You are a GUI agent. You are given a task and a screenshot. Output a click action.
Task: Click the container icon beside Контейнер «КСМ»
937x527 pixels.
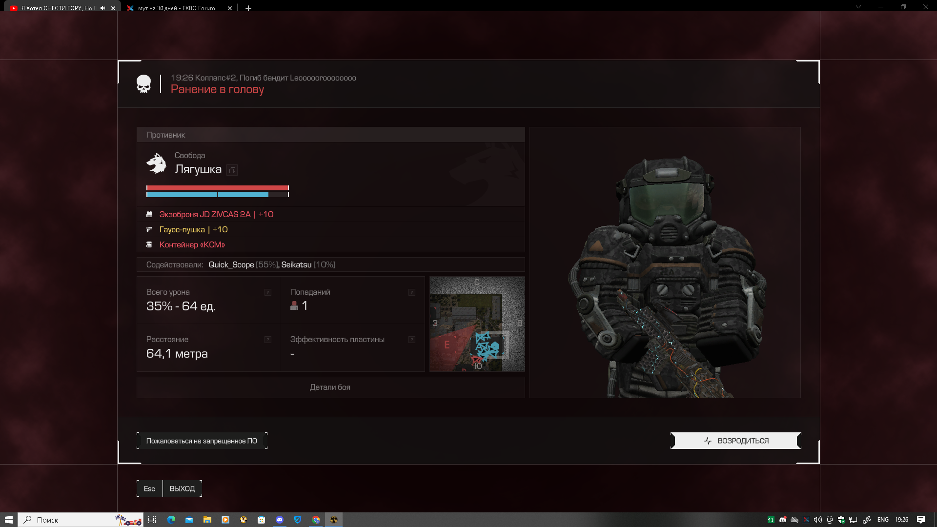coord(149,244)
